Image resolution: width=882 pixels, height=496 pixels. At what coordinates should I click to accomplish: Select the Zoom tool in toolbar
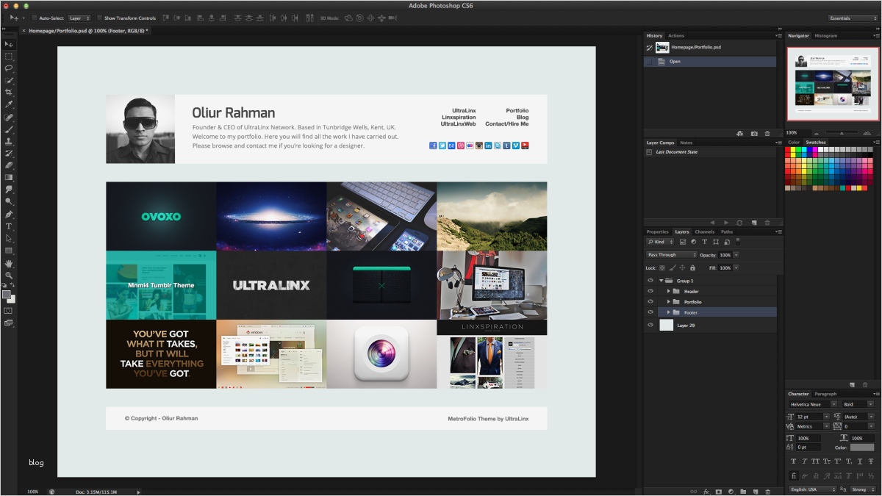click(x=9, y=276)
